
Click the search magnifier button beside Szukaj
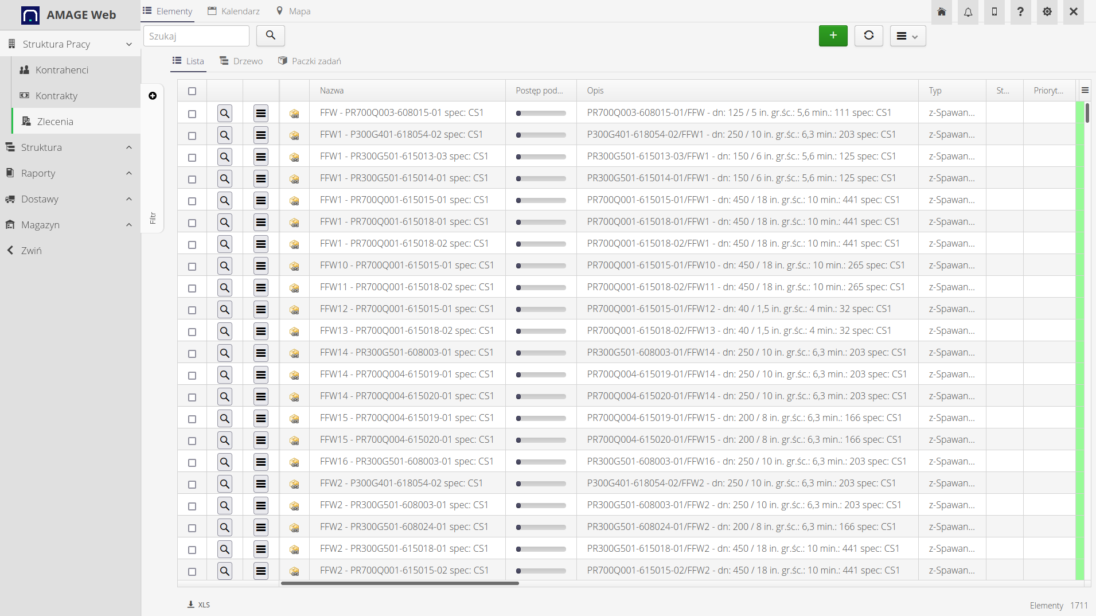coord(270,36)
